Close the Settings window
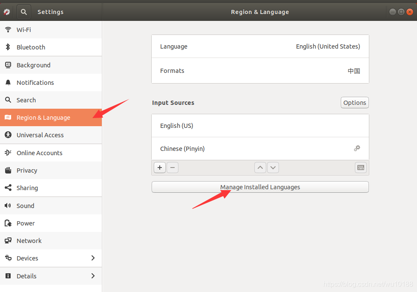This screenshot has height=292, width=417. pos(410,12)
